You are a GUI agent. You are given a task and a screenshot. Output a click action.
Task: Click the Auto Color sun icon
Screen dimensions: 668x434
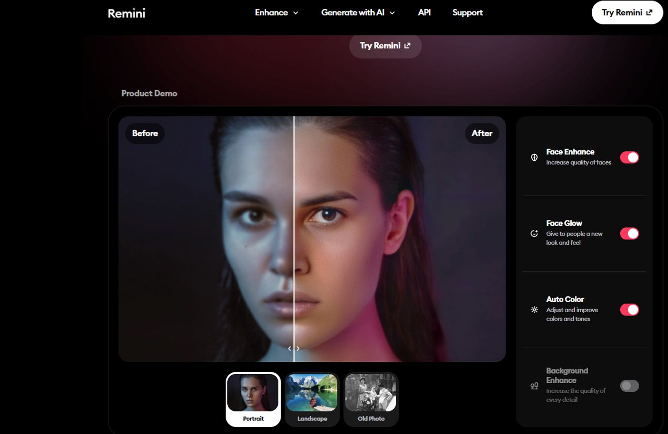(x=534, y=310)
